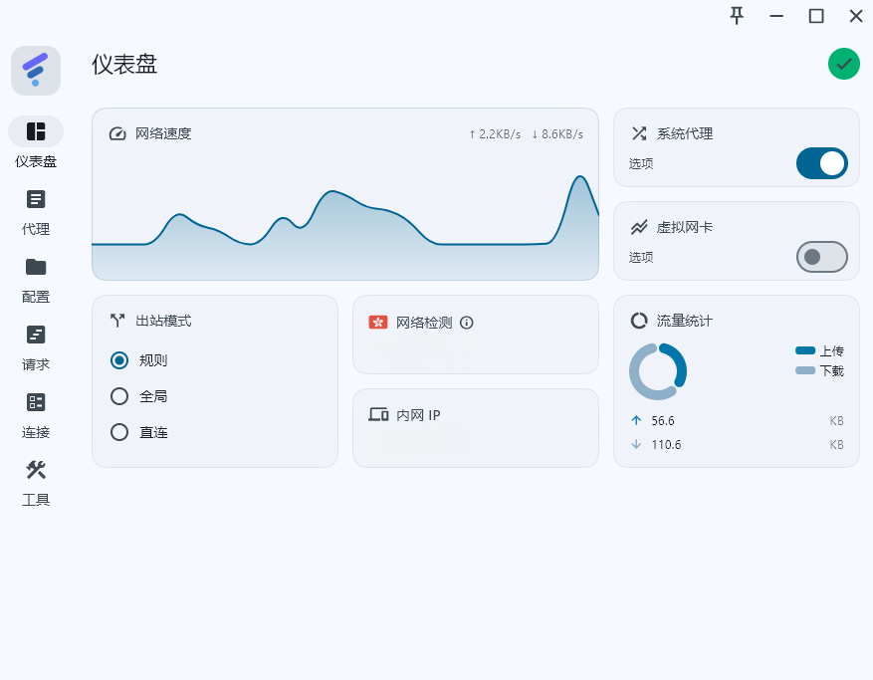Click the 内网 IP card title

click(x=418, y=415)
